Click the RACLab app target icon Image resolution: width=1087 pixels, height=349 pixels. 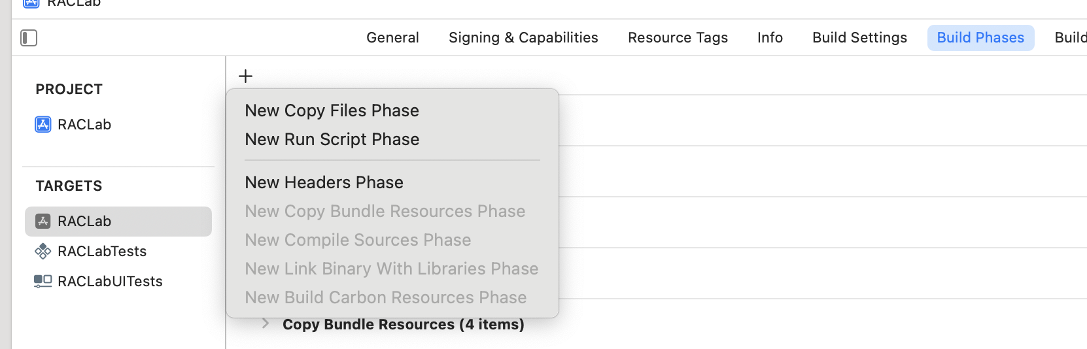coord(43,221)
